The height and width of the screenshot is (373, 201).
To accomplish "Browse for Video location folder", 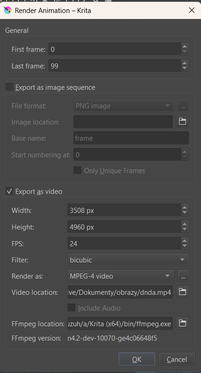I will tap(183, 292).
